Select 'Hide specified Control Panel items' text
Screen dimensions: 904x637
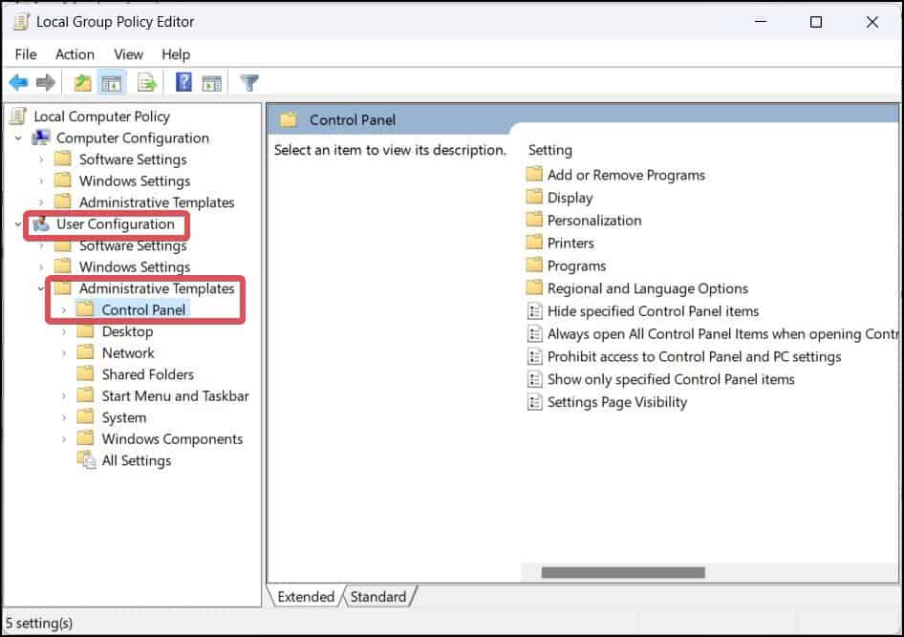tap(653, 311)
